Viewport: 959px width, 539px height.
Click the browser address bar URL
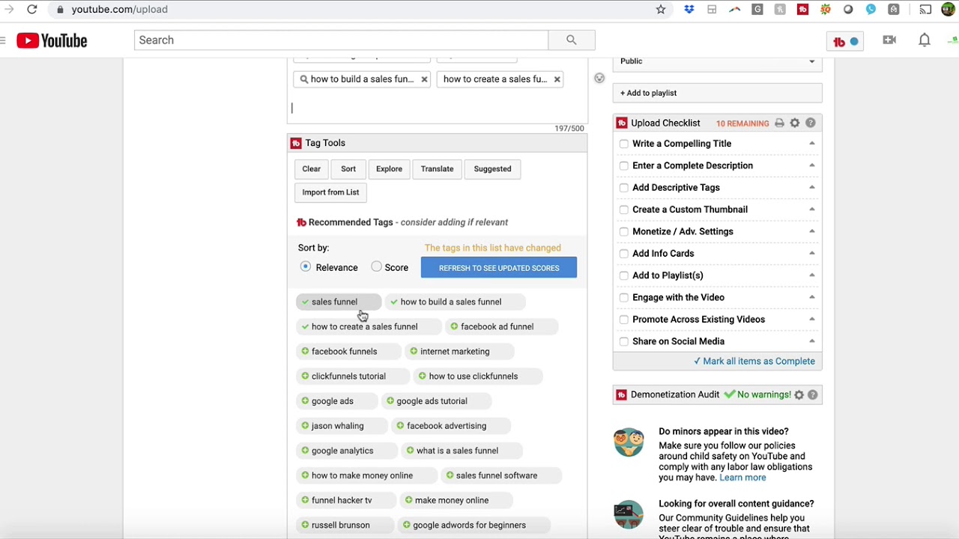tap(120, 10)
